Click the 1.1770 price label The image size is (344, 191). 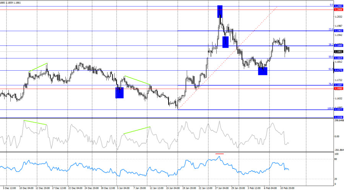(x=339, y=70)
